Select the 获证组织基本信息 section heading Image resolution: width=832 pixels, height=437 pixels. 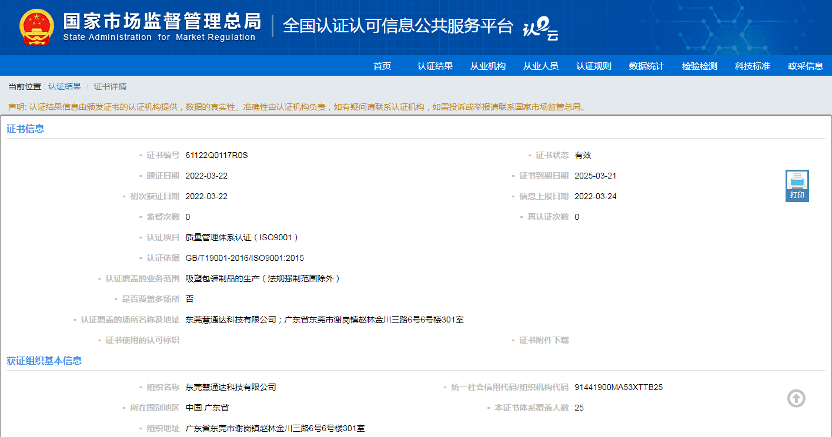(44, 361)
